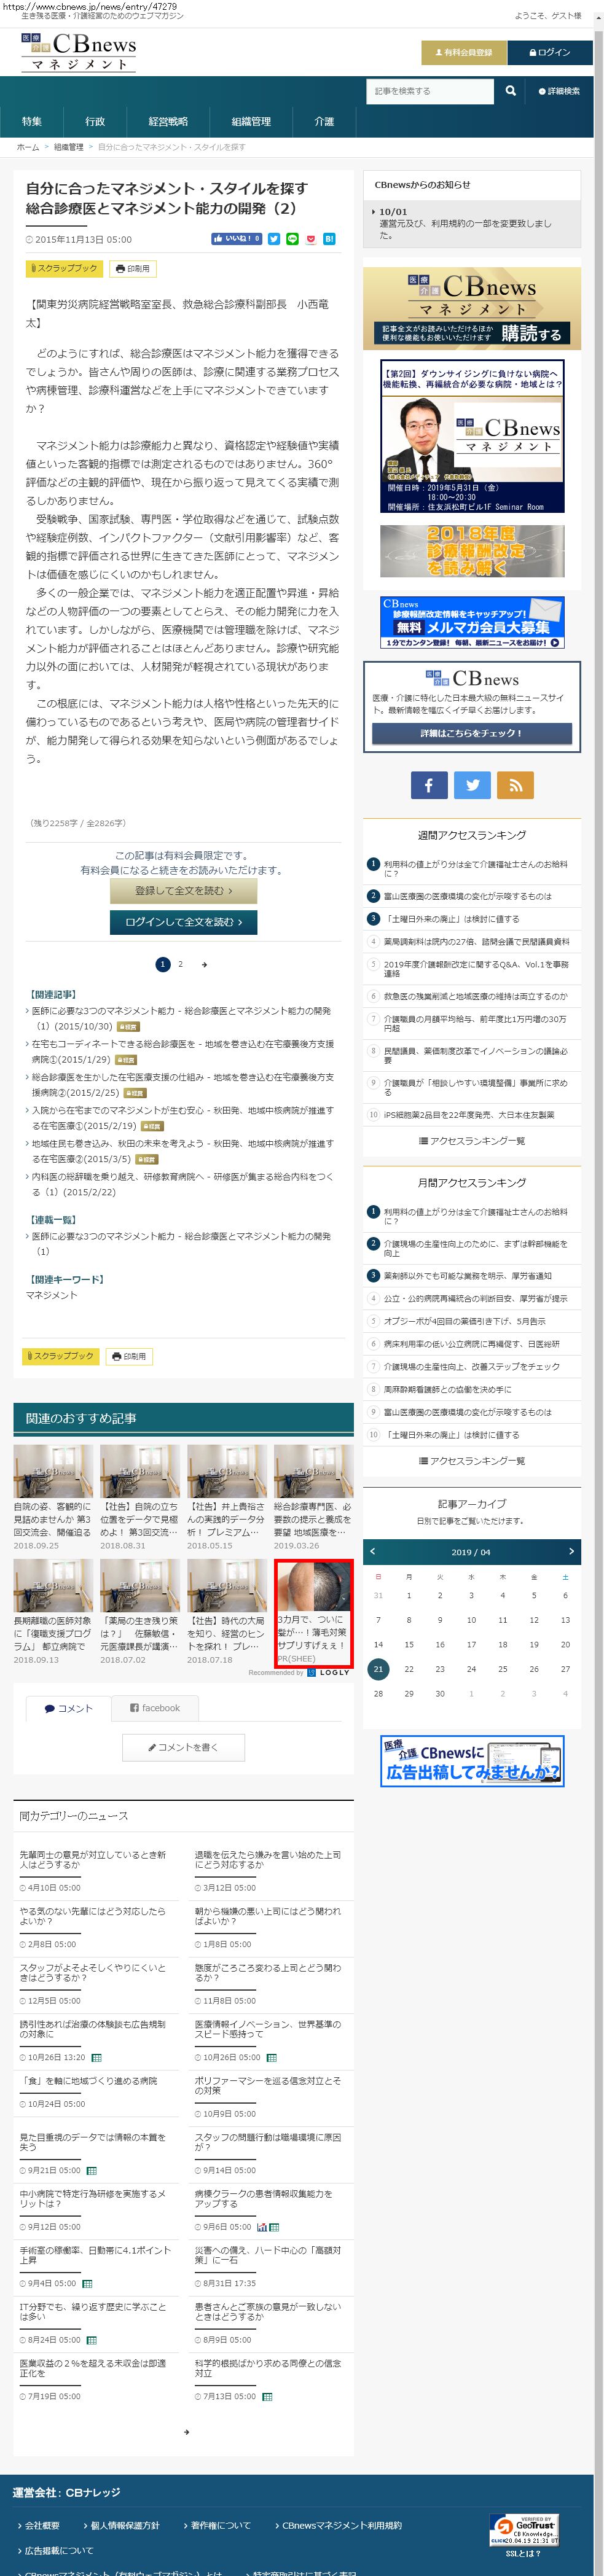604x2576 pixels.
Task: Select calendar date 15
Action: pyautogui.click(x=409, y=1644)
